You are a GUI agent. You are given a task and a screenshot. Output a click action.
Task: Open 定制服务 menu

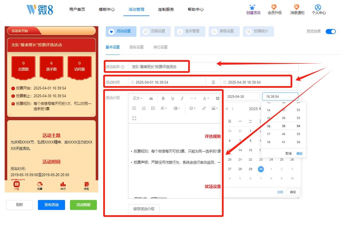pyautogui.click(x=166, y=9)
